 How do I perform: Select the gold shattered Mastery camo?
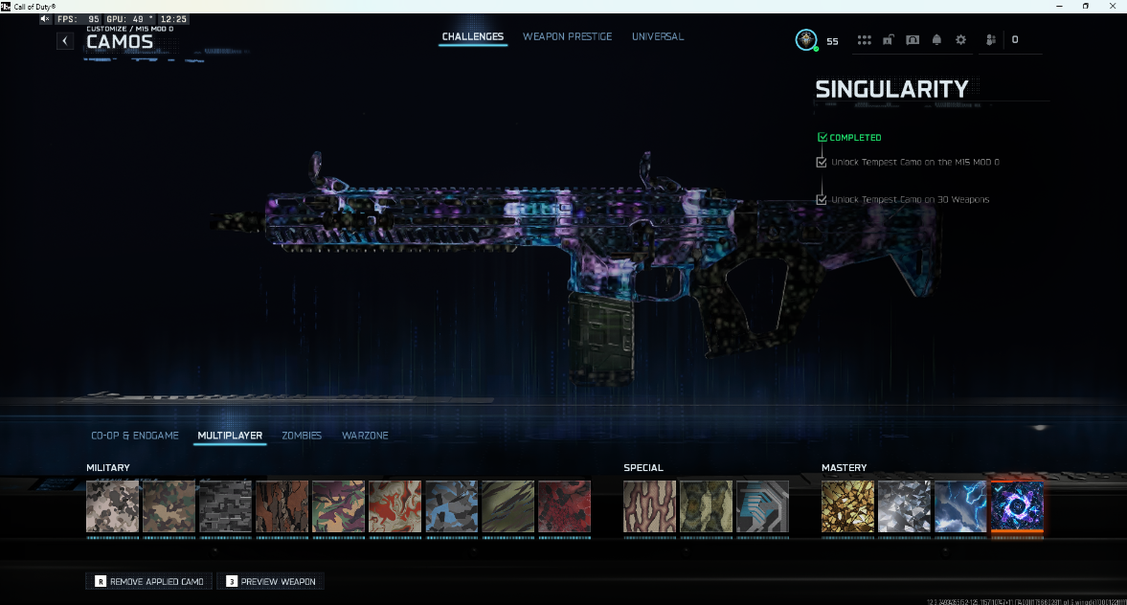pyautogui.click(x=848, y=506)
